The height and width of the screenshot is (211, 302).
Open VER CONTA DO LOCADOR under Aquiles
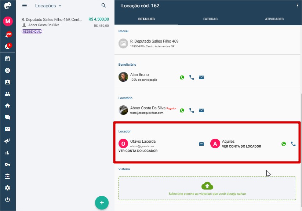(241, 146)
